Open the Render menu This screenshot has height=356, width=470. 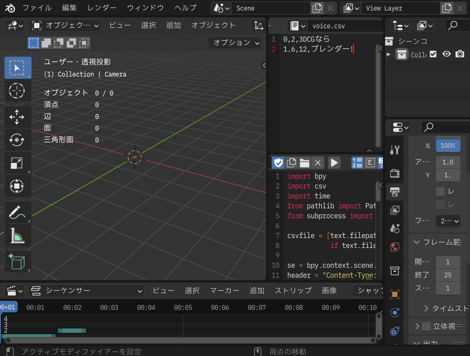click(102, 8)
